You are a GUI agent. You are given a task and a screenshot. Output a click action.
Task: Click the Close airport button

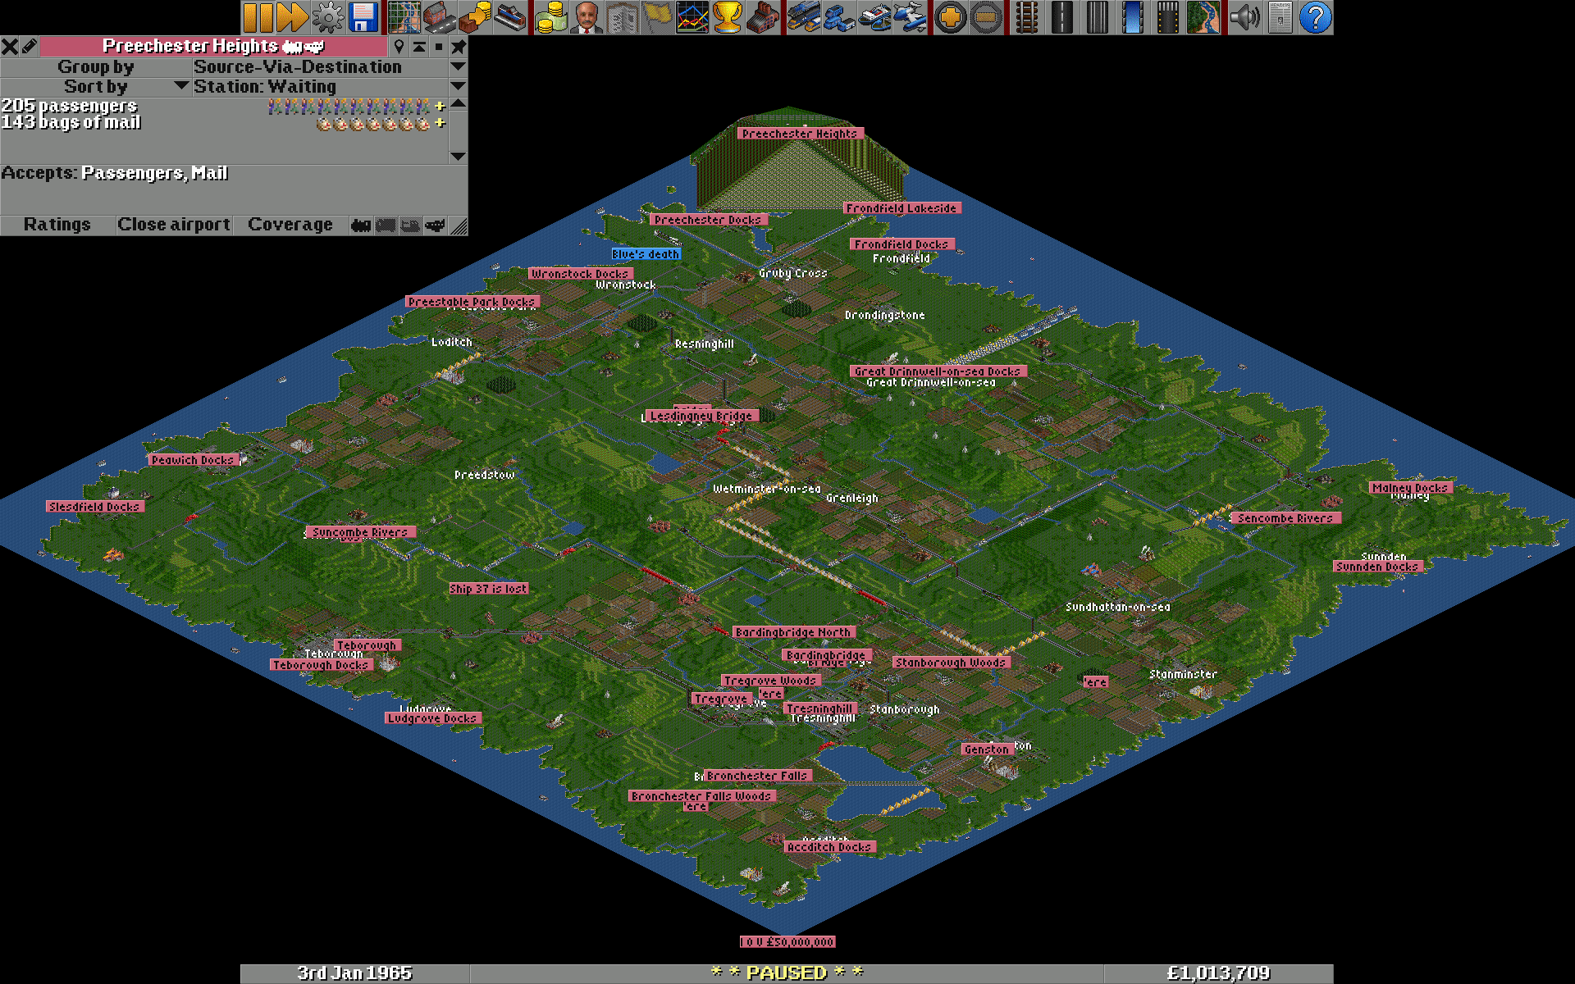(x=173, y=225)
